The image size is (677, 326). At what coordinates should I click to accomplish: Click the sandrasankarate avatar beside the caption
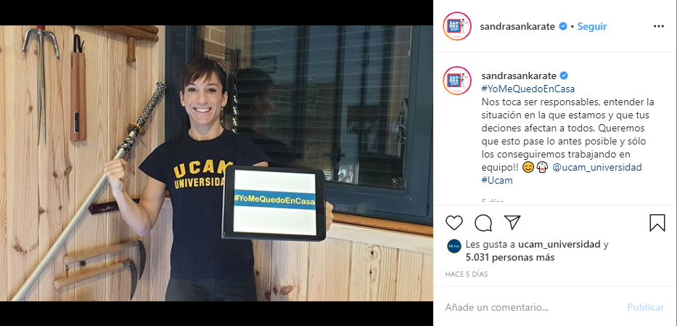click(457, 81)
